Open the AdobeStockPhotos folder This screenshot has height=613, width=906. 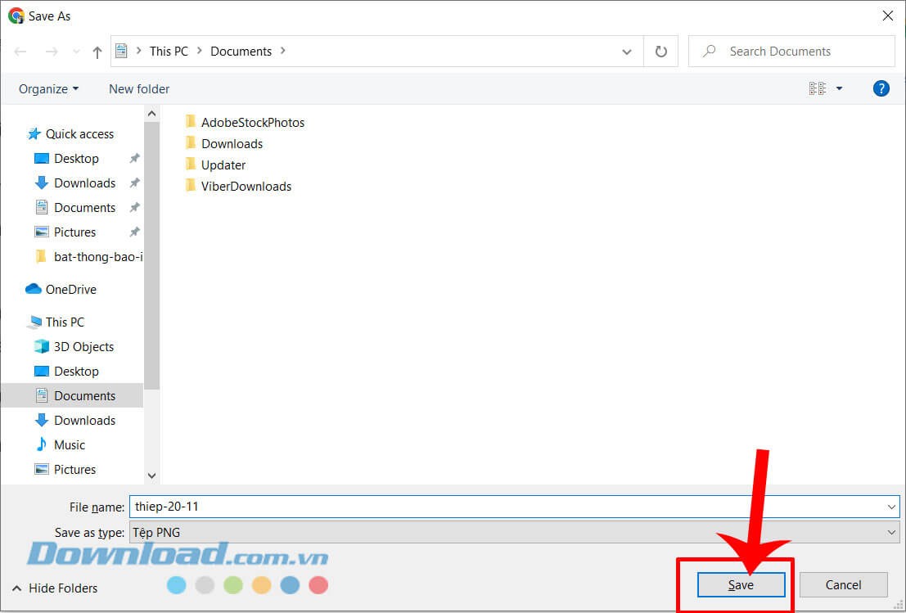click(x=253, y=121)
